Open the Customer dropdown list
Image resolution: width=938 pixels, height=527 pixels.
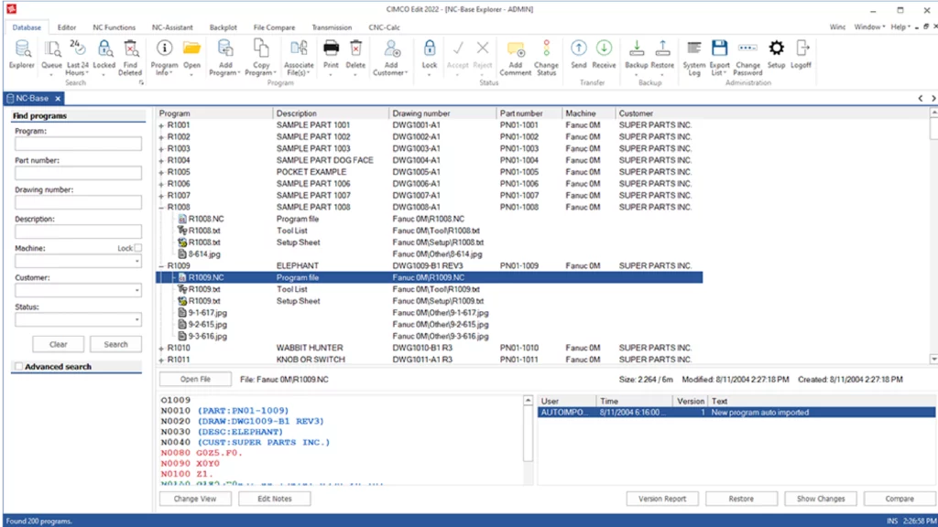pyautogui.click(x=137, y=291)
